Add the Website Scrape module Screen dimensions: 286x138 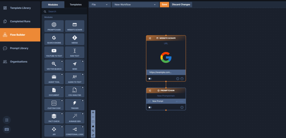[75, 26]
